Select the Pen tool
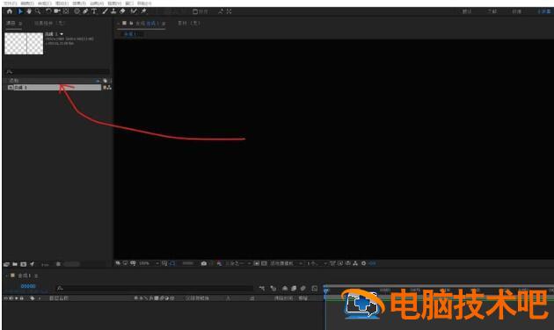 [85, 11]
